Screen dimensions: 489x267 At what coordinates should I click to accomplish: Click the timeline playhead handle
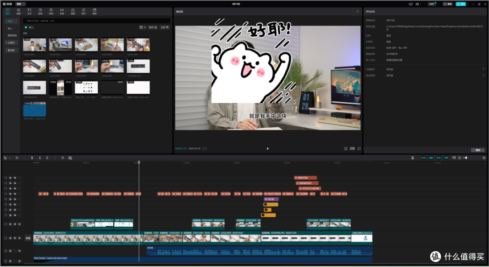click(x=139, y=162)
